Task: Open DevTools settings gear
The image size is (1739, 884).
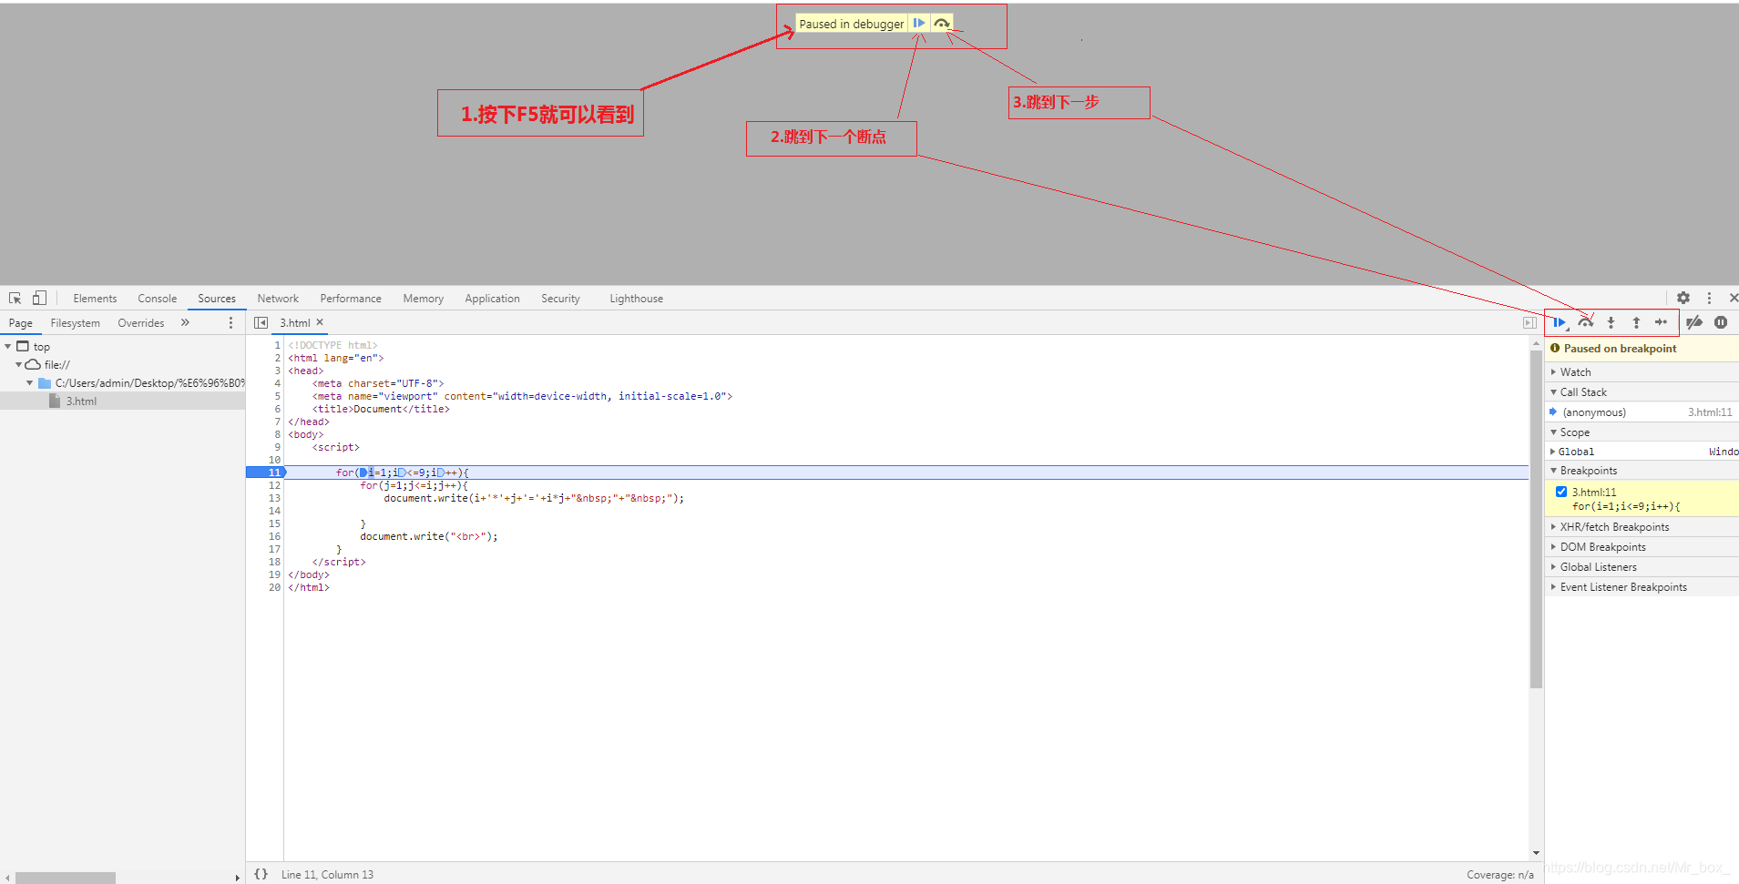Action: (x=1683, y=298)
